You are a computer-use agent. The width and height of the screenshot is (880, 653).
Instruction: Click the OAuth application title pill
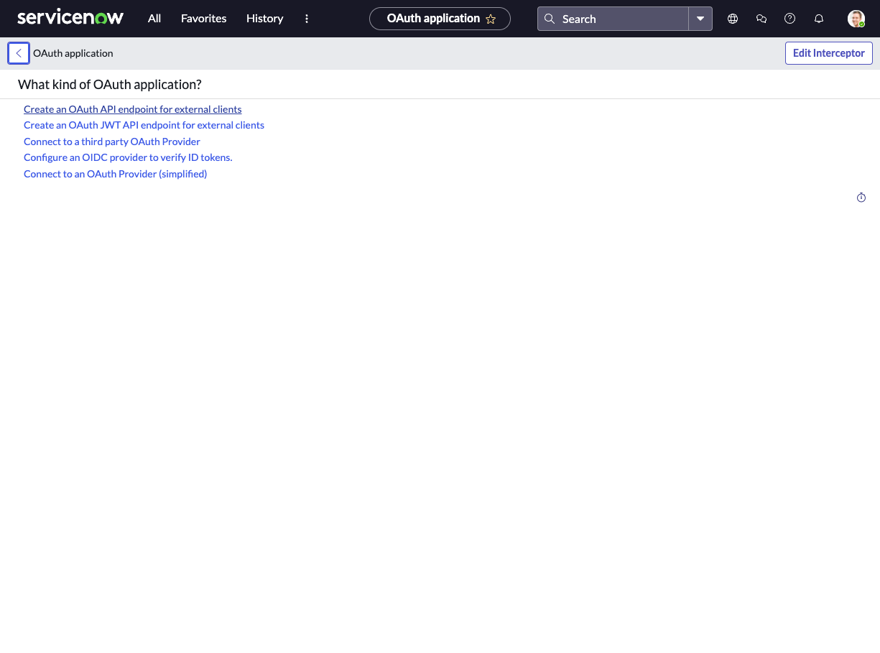pyautogui.click(x=432, y=19)
